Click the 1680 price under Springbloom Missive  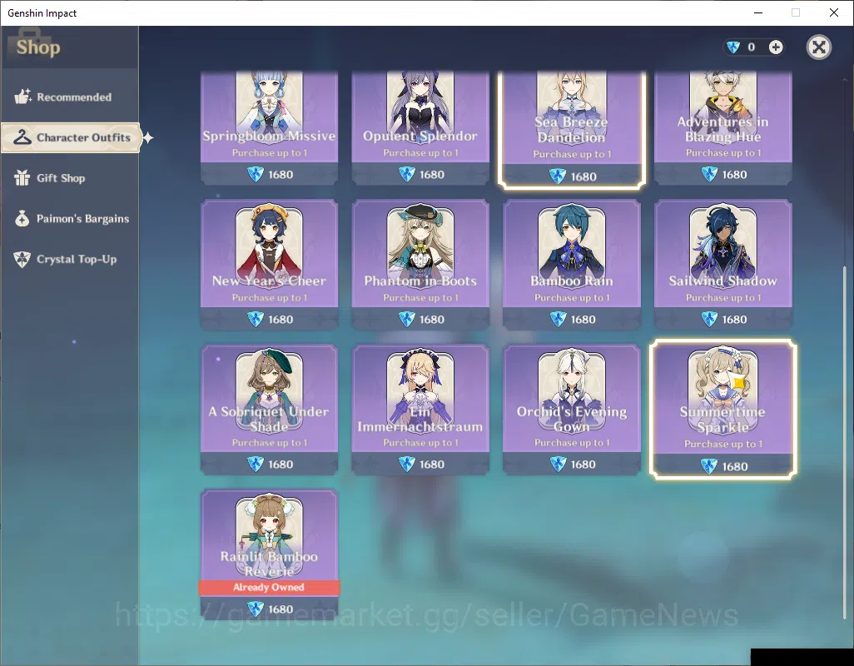pos(281,175)
